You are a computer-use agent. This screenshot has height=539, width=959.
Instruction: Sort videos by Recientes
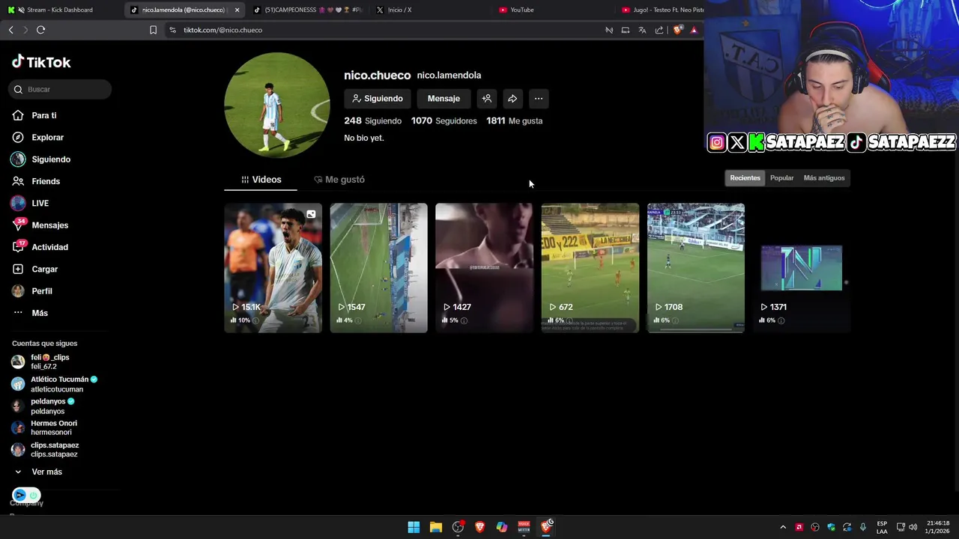coord(745,177)
